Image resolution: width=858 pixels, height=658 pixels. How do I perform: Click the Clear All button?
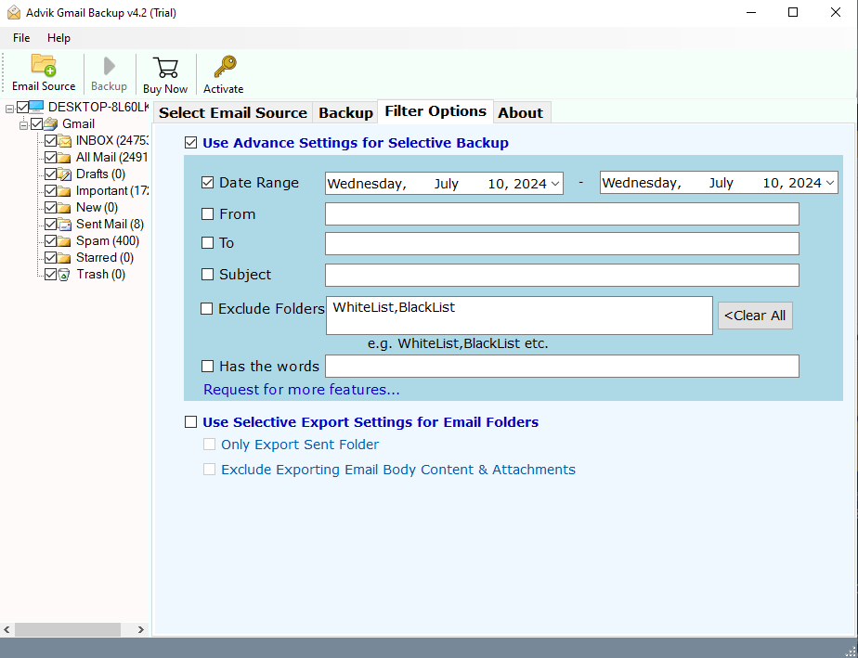(755, 316)
